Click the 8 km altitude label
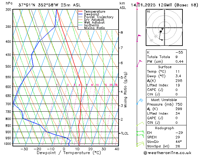Image resolution: width=201 pixels, height=155 pixels. pos(122,33)
